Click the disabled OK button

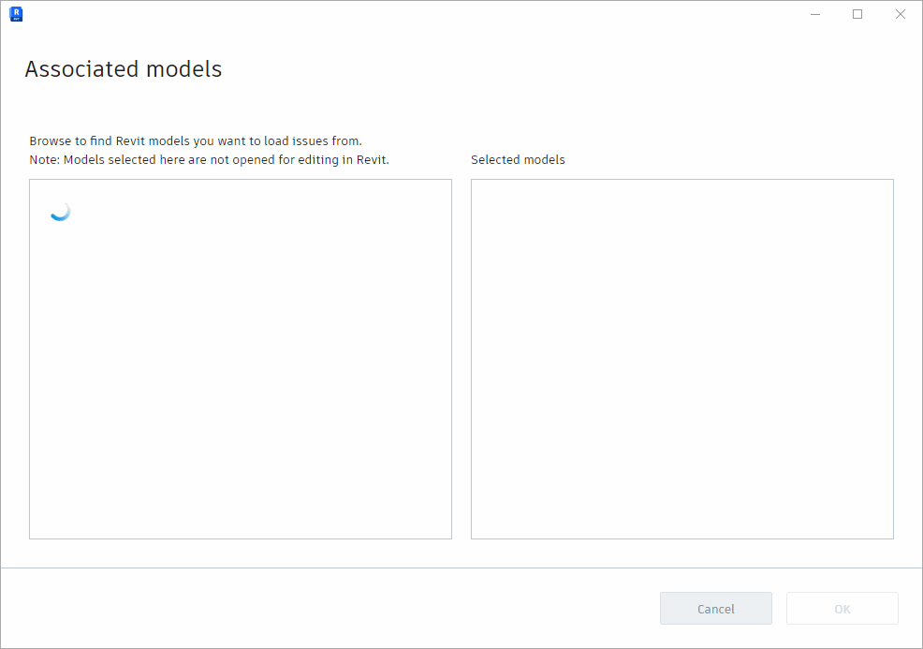[842, 608]
